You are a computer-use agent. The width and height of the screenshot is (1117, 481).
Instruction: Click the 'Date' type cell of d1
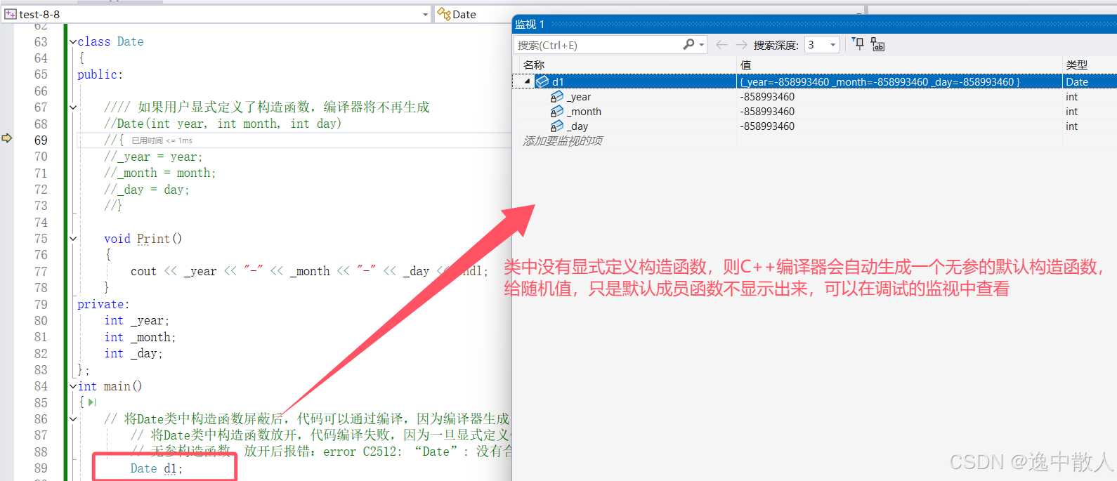[1090, 81]
